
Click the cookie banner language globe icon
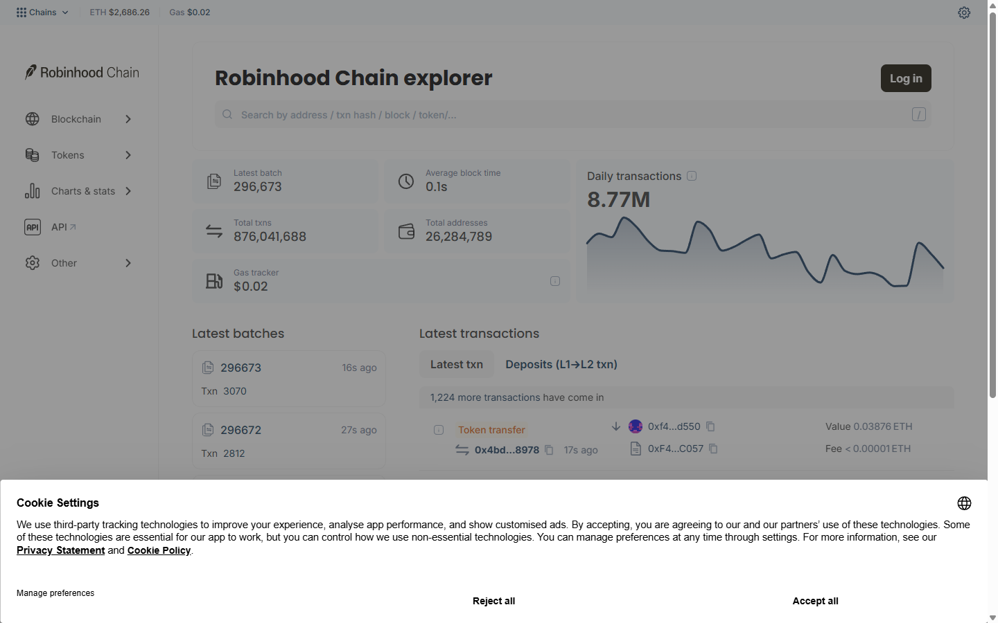[965, 503]
